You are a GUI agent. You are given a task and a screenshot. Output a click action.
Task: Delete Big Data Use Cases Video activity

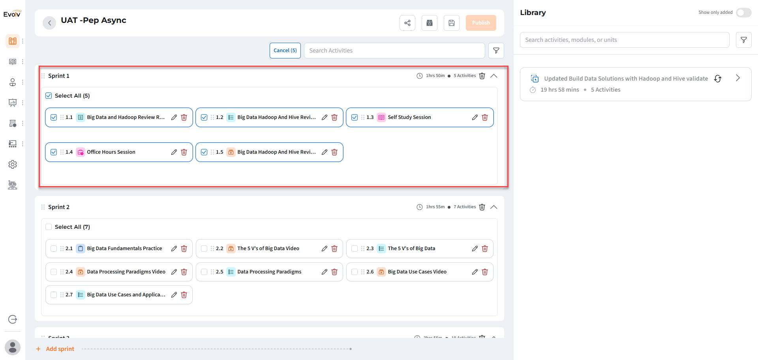(x=485, y=272)
